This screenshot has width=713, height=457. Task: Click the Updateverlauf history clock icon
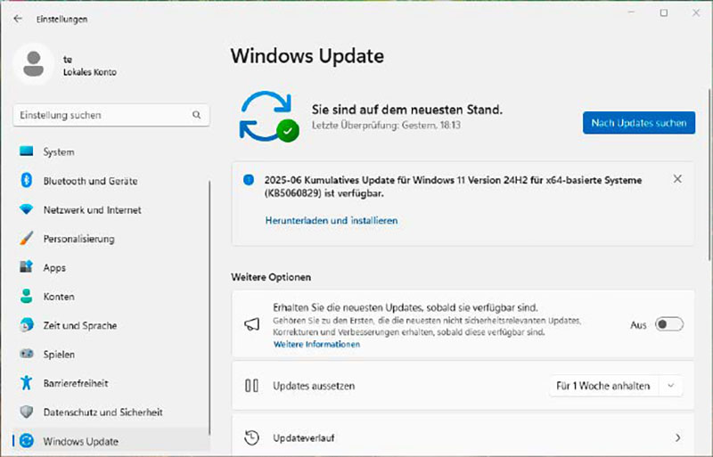coord(252,437)
